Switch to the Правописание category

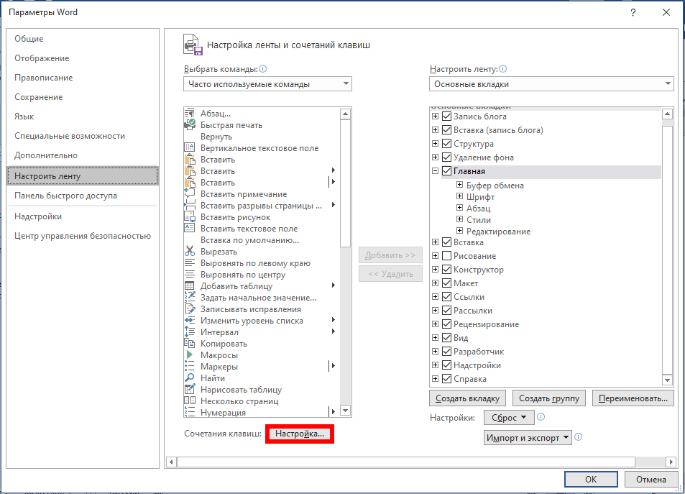click(83, 78)
